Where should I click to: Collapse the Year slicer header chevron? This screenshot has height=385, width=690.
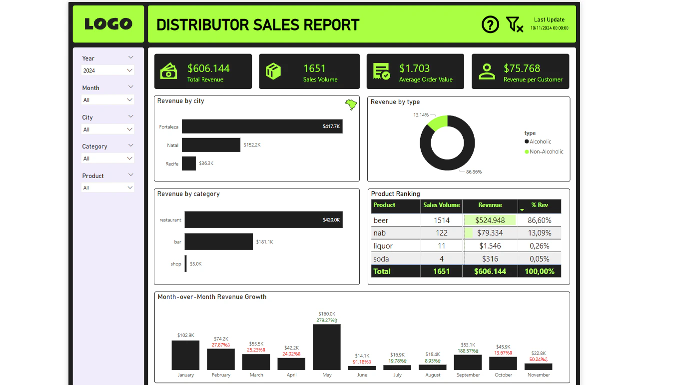point(130,57)
